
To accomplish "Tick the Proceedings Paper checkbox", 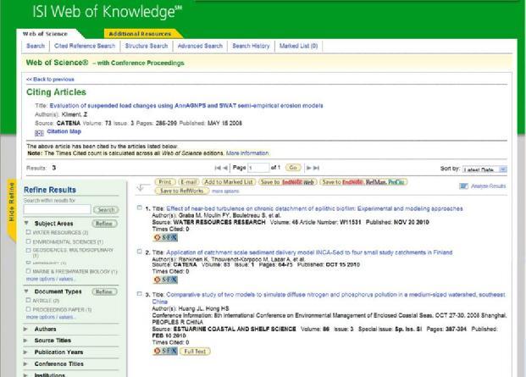I will click(x=28, y=309).
